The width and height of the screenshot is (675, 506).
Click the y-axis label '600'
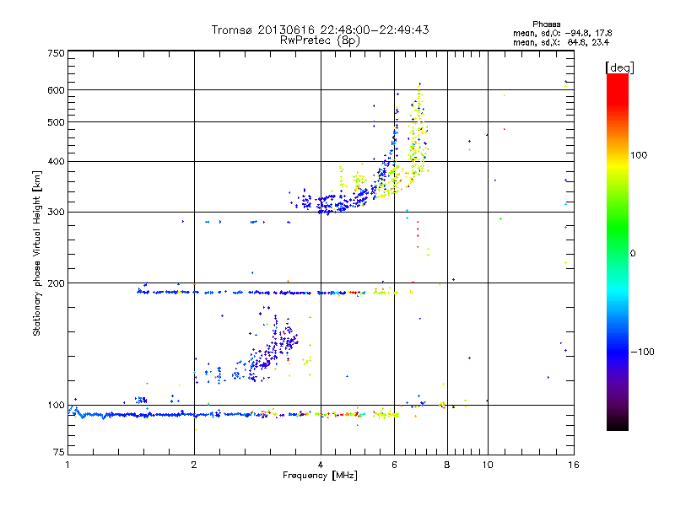[56, 90]
